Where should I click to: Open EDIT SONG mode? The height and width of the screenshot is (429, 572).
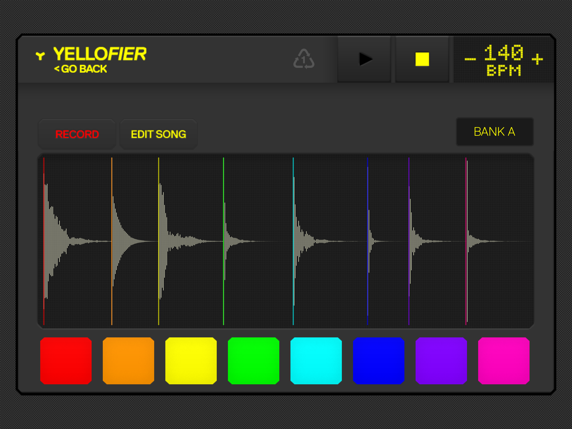[x=158, y=134]
